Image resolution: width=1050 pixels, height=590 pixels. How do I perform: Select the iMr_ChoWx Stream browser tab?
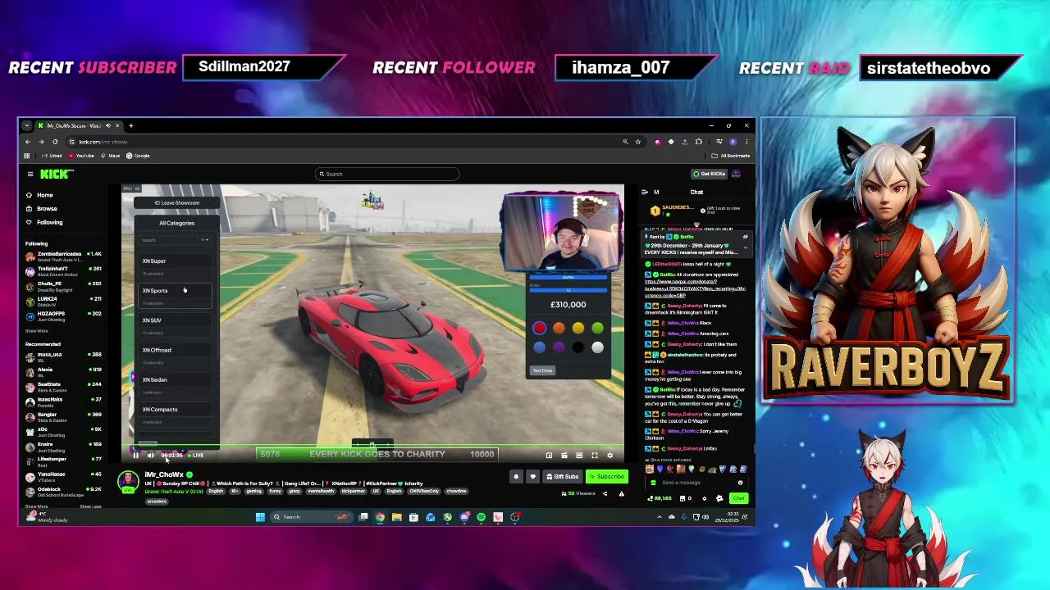(80, 125)
